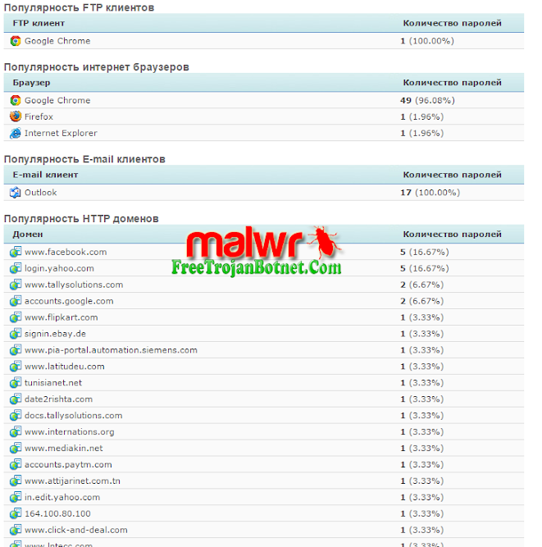This screenshot has width=542, height=547.
Task: Select the www.tallysolutions.com domain text
Action: coord(74,285)
